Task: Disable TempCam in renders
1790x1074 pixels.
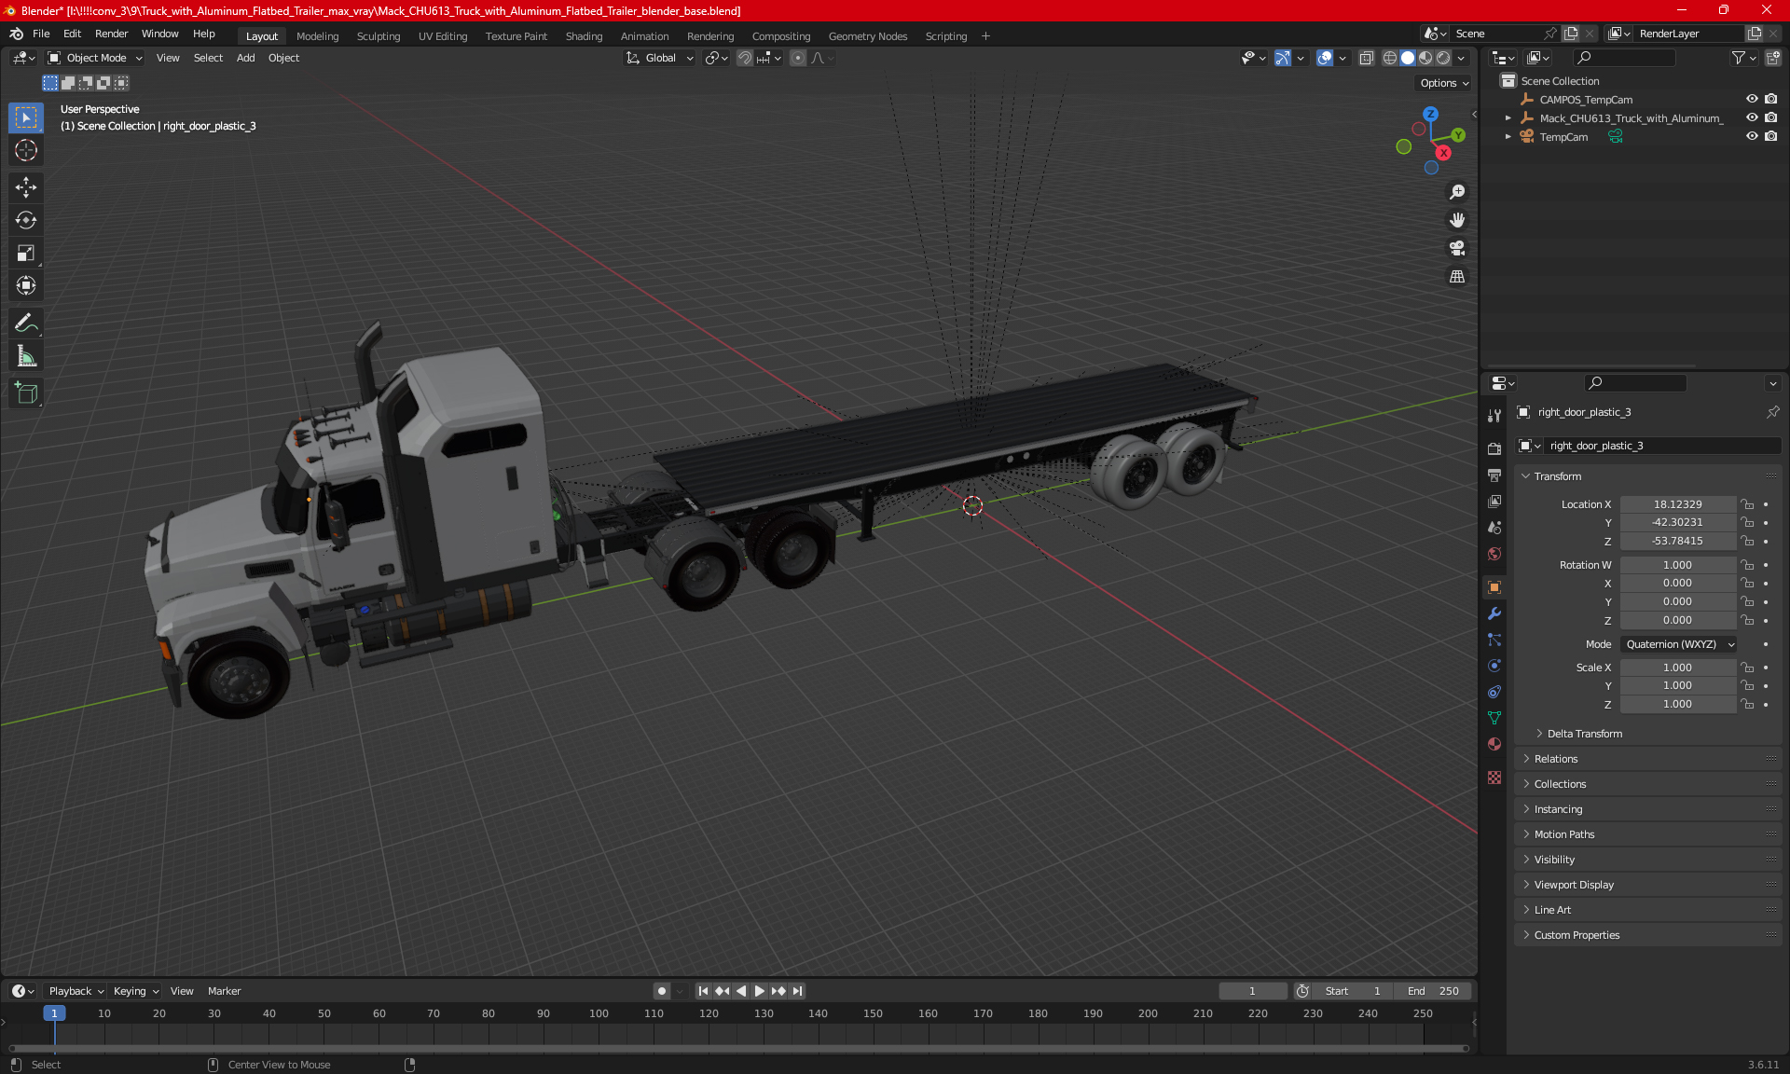Action: (1770, 136)
